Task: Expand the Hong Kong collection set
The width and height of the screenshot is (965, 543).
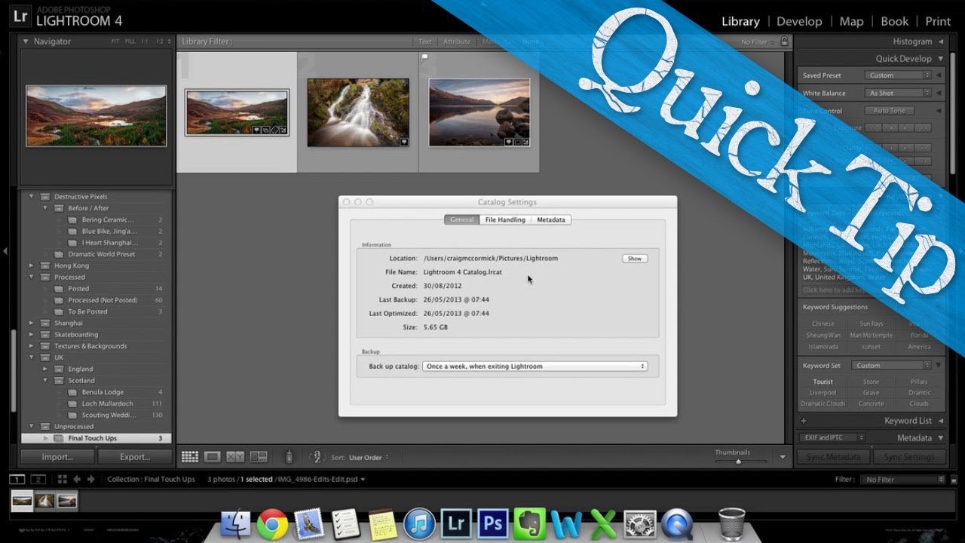Action: point(31,265)
